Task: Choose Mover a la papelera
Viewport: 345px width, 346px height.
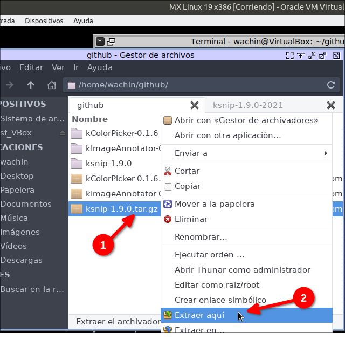Action: (x=246, y=204)
